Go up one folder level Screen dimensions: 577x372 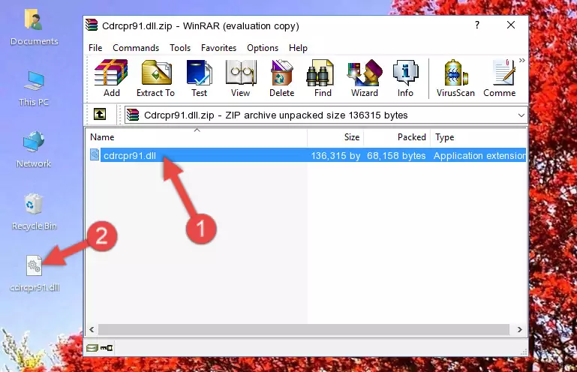click(x=100, y=115)
